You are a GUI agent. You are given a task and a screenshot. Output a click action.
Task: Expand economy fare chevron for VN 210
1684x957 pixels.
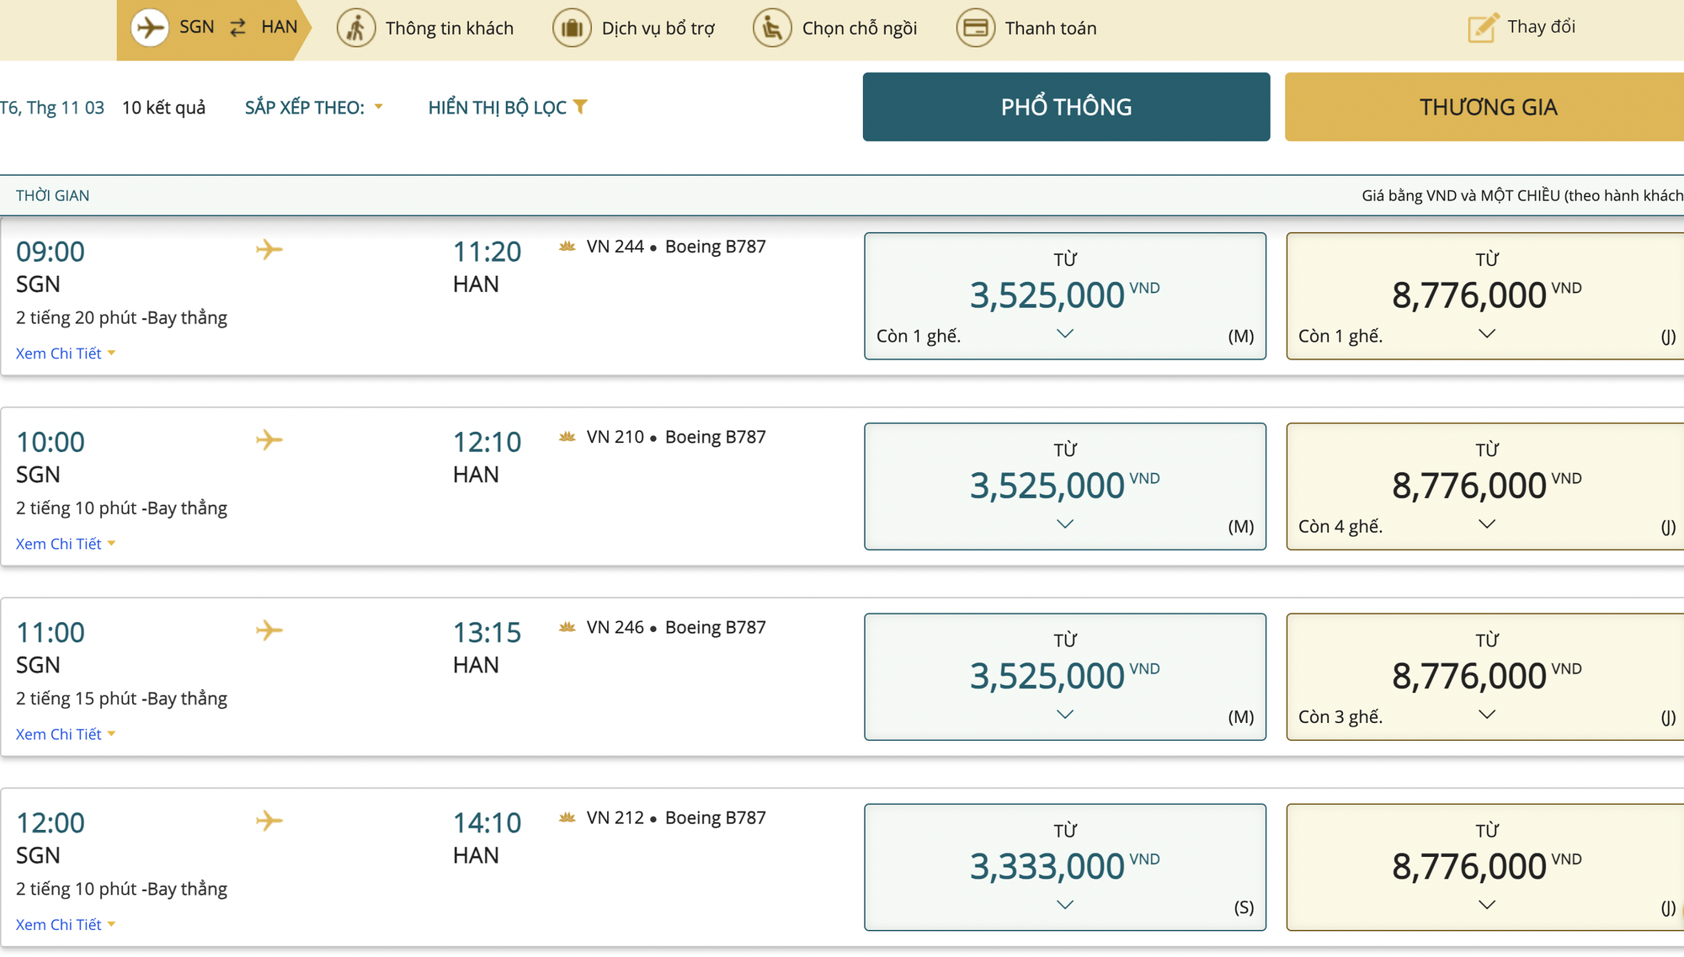pos(1065,524)
